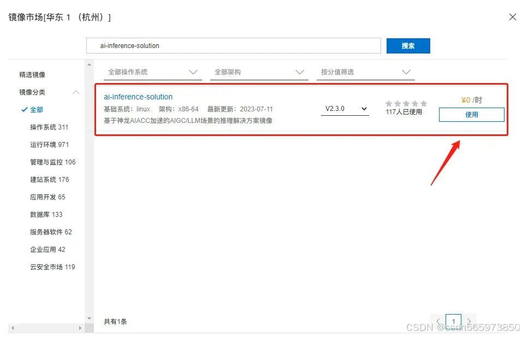Click the next page arrow
The width and height of the screenshot is (522, 337).
click(x=468, y=321)
